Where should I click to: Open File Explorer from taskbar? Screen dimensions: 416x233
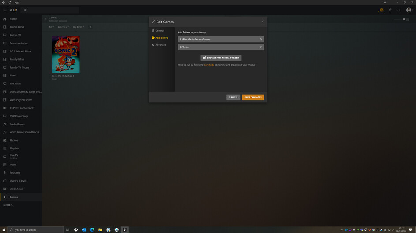[x=100, y=230]
